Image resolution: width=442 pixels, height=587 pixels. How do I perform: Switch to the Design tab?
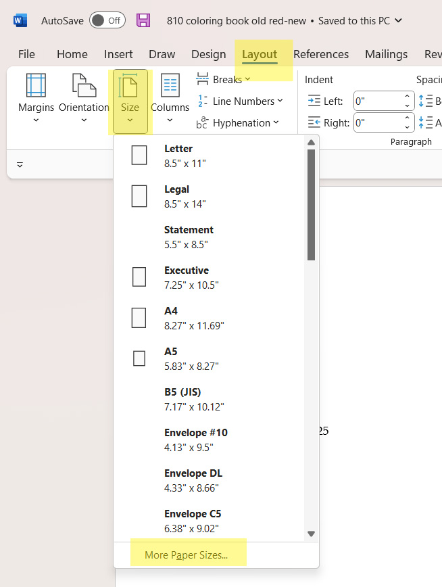(208, 54)
